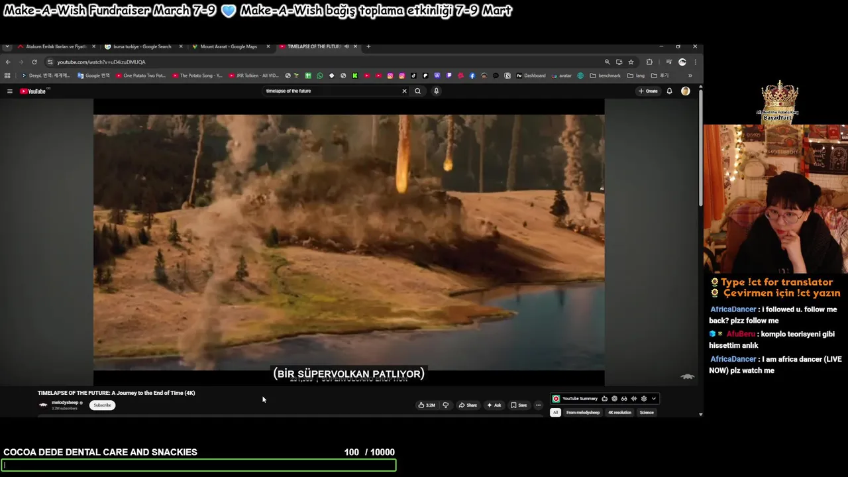
Task: Switch to Mount Ararat Google Maps tab
Action: click(x=229, y=46)
